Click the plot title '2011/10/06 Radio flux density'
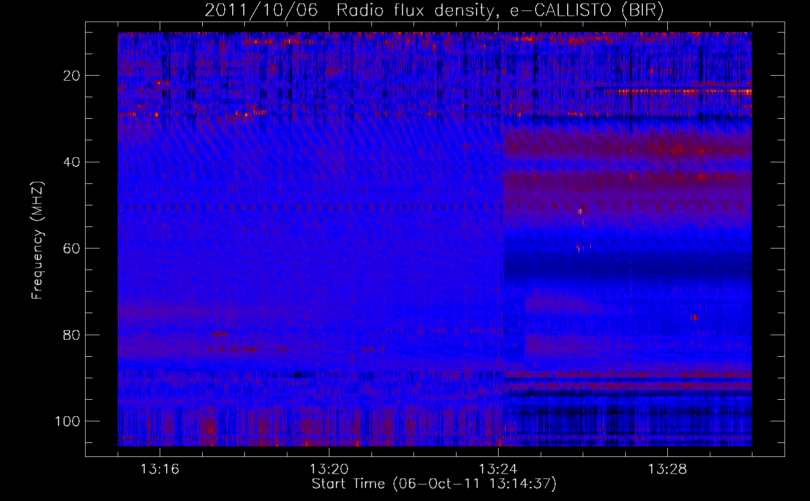This screenshot has width=810, height=501. pos(434,11)
